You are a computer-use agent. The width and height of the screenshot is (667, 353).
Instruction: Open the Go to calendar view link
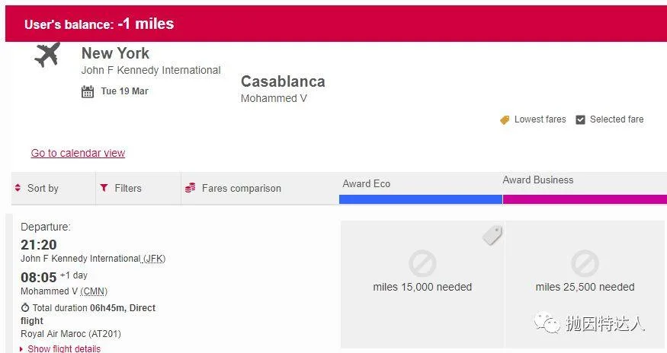pyautogui.click(x=78, y=153)
